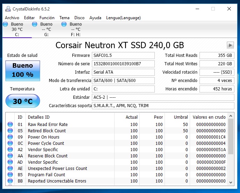Select the Raw Read Error Rate row text
The image size is (240, 193).
(48, 125)
